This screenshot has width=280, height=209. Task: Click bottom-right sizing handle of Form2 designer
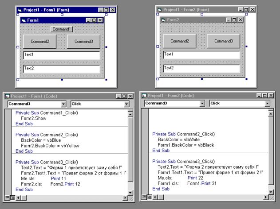click(x=247, y=79)
